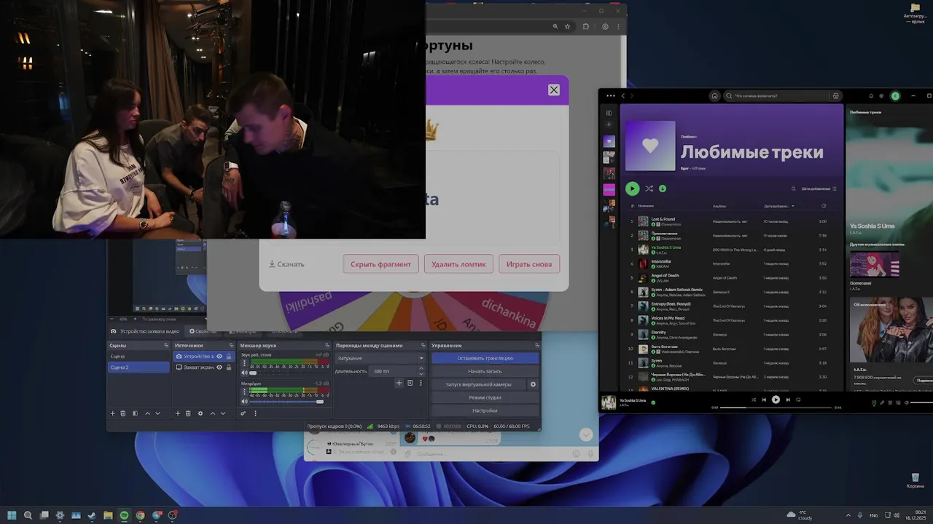Screen dimensions: 933x524
Task: Seek on Spotify playback progress bar
Action: pos(776,408)
